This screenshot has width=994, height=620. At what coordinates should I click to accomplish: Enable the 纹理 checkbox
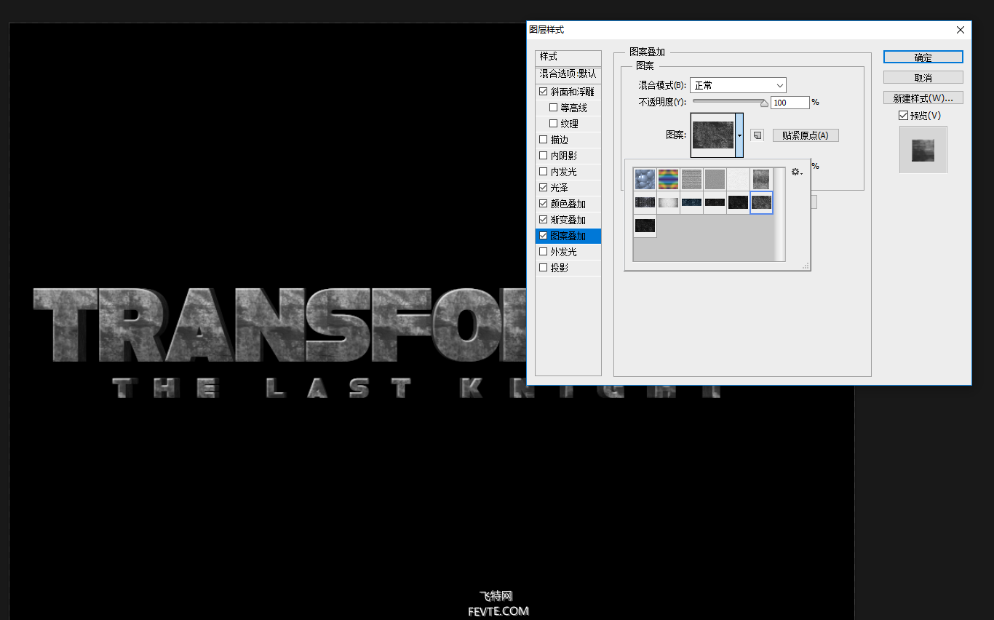pos(554,124)
